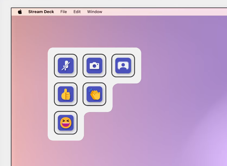
Task: Open the File menu
Action: coord(63,12)
